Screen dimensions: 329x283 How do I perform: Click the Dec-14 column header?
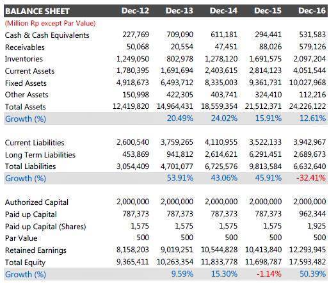(223, 11)
